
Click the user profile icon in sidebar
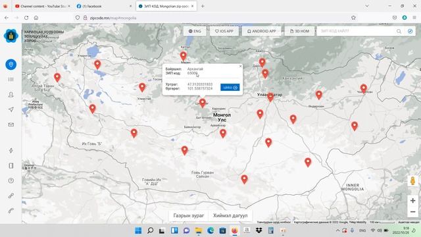[x=11, y=95]
